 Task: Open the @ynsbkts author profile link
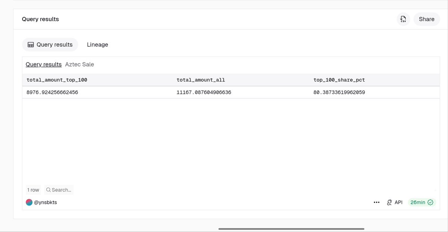pos(46,202)
